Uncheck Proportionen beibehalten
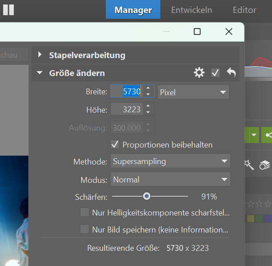 point(115,144)
